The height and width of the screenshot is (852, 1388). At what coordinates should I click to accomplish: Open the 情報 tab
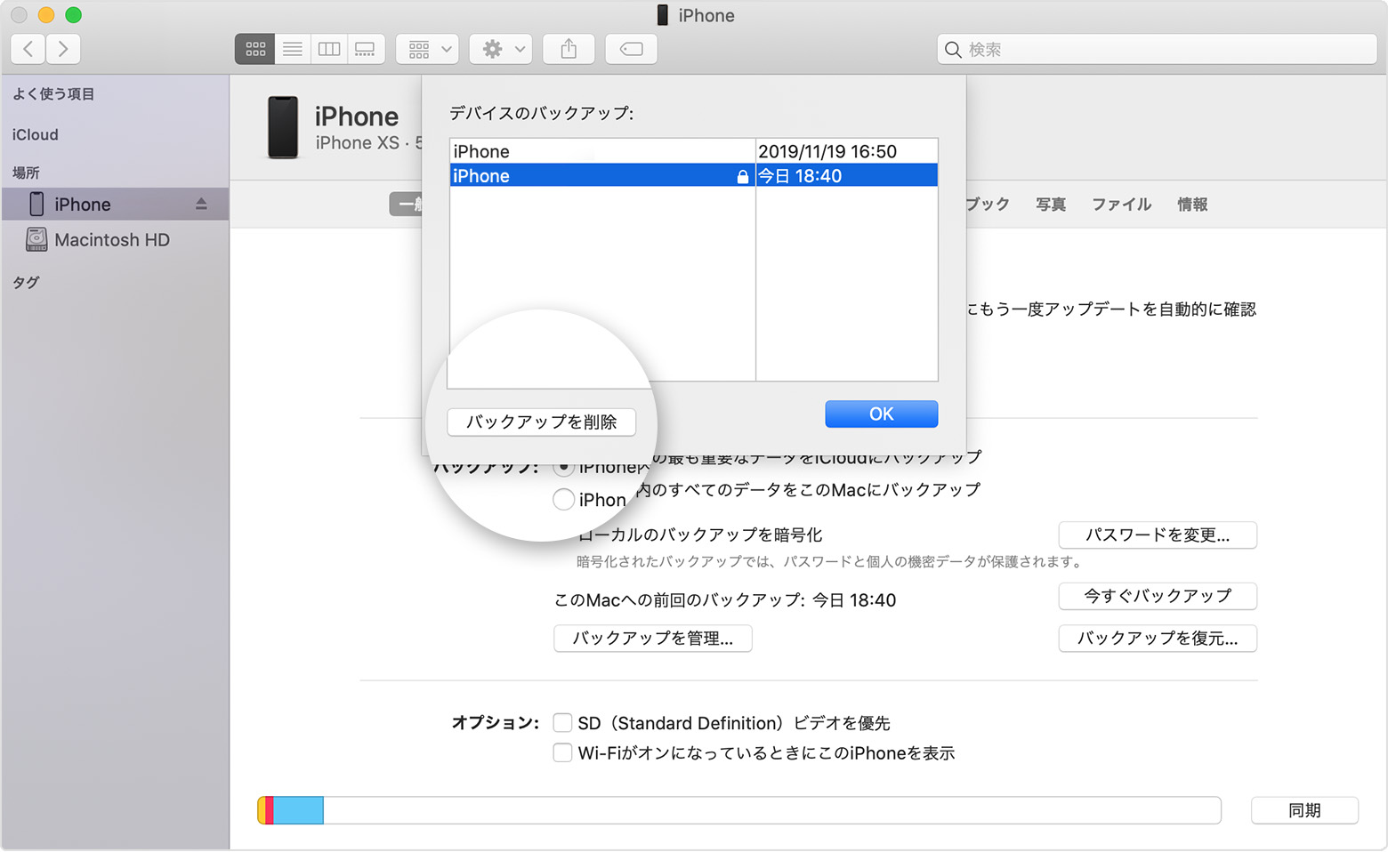[1192, 205]
